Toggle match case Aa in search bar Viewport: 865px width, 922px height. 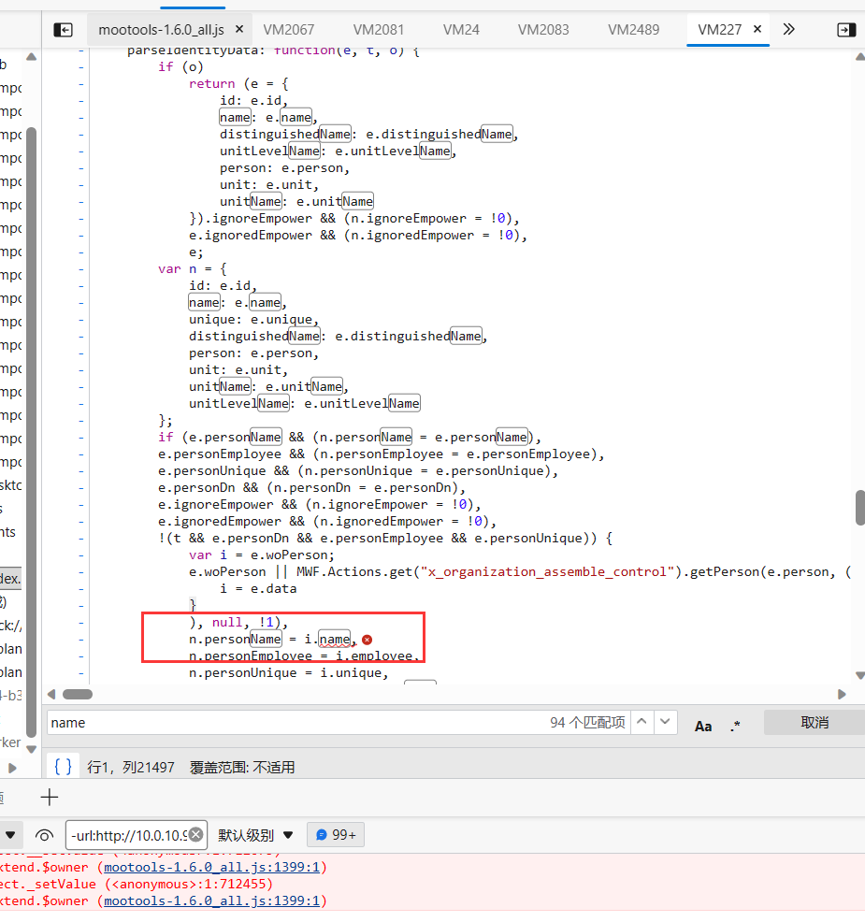pos(703,726)
